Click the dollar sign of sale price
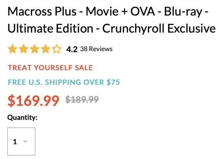The width and height of the screenshot is (219, 159). [x=11, y=101]
